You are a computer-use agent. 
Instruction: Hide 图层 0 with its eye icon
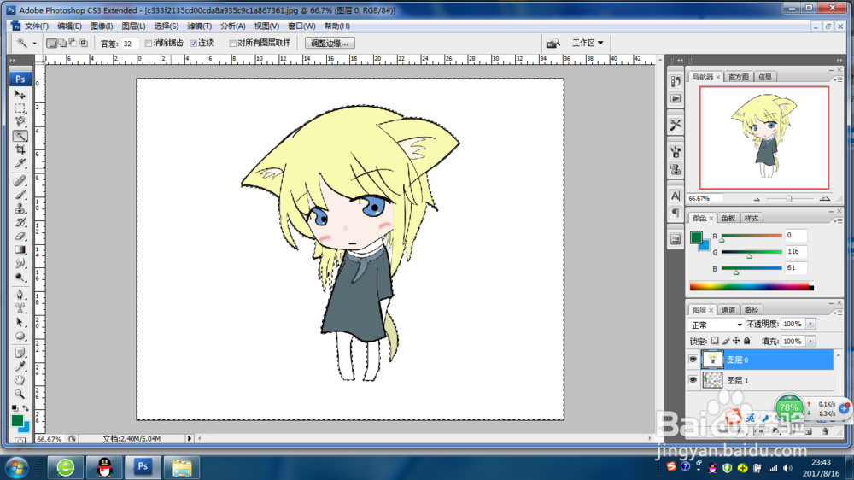point(693,360)
